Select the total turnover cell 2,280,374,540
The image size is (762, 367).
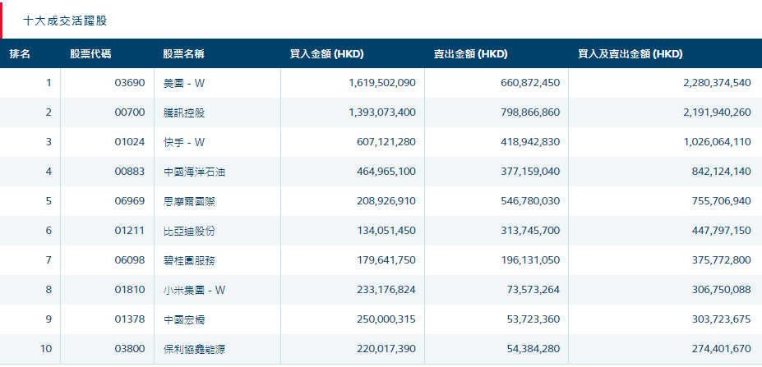(x=717, y=83)
